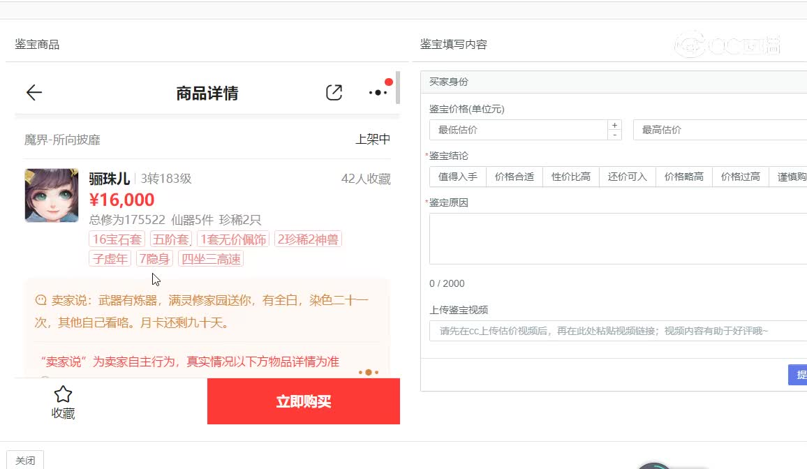This screenshot has height=469, width=807.
Task: Click plus to increase the lowest estimate
Action: [x=614, y=124]
